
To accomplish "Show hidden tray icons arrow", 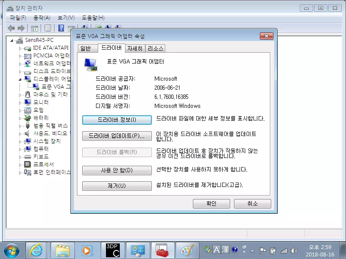I will coord(253,251).
